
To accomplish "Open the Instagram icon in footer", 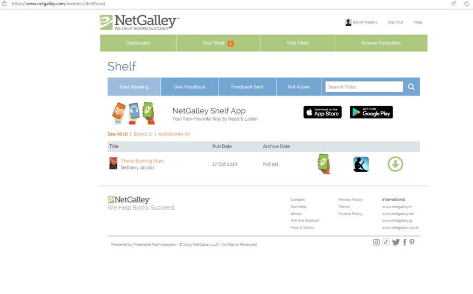I will (376, 242).
